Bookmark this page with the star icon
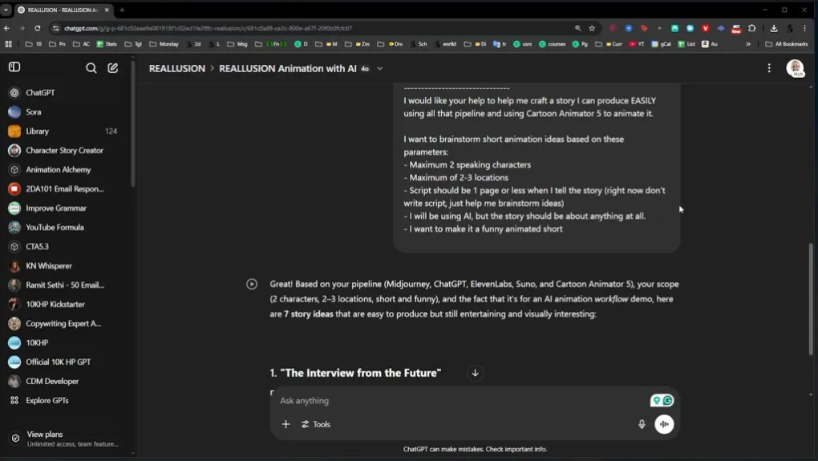Viewport: 818px width, 461px height. point(592,28)
